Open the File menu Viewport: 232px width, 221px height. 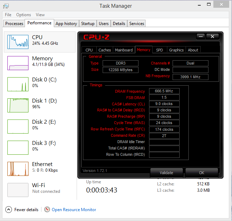8,15
